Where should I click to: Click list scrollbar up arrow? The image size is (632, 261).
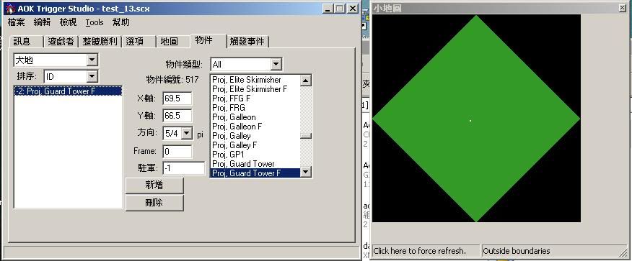[x=305, y=81]
